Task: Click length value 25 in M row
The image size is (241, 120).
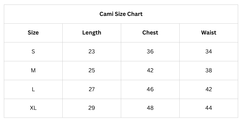Action: tap(92, 70)
